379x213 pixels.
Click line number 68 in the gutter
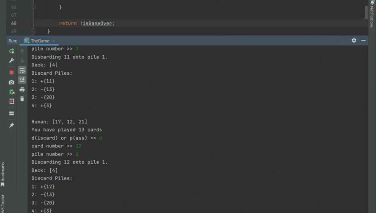tap(14, 23)
